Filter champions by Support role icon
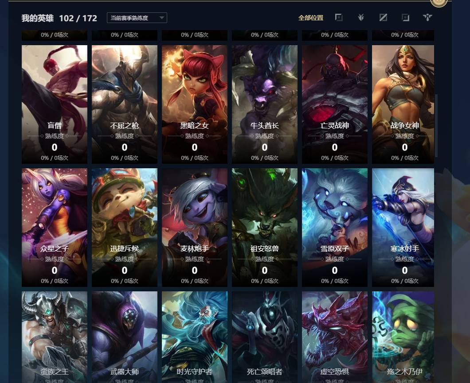The image size is (470, 383). click(x=427, y=18)
